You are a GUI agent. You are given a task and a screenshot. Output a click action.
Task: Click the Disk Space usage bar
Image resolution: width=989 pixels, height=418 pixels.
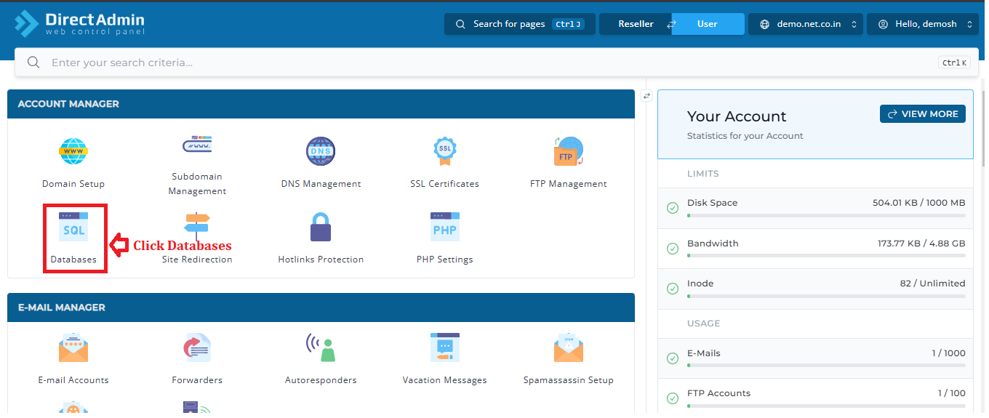click(x=826, y=216)
